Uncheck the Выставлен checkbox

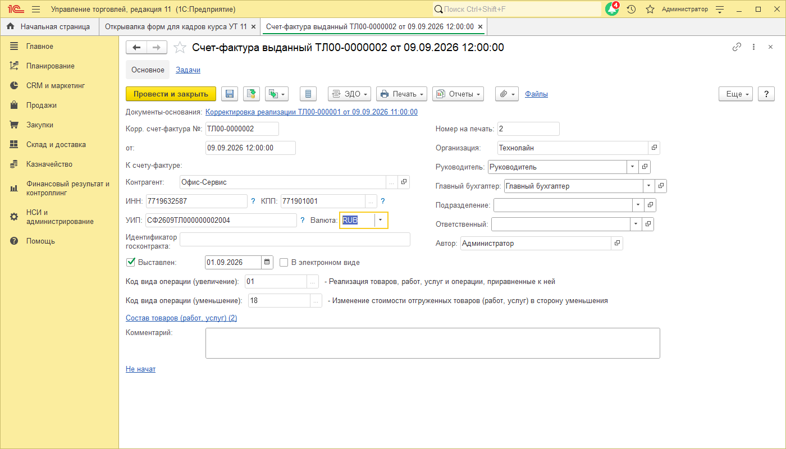[131, 262]
